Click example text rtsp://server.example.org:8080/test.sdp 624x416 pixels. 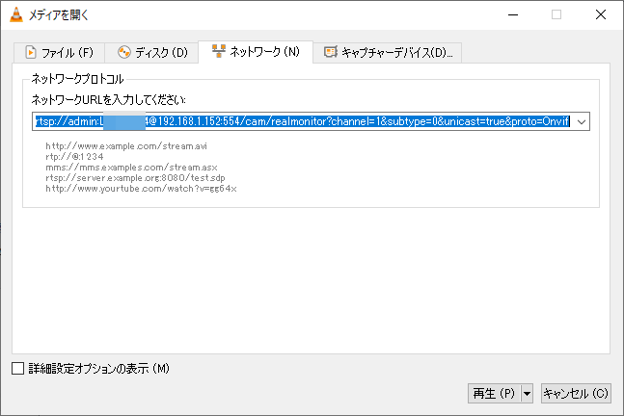135,177
